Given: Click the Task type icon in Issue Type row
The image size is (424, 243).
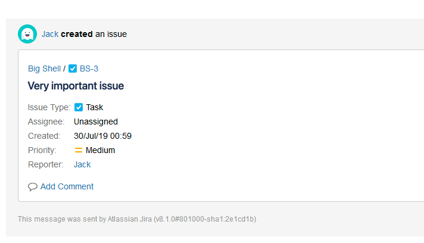Looking at the screenshot, I should pos(79,107).
